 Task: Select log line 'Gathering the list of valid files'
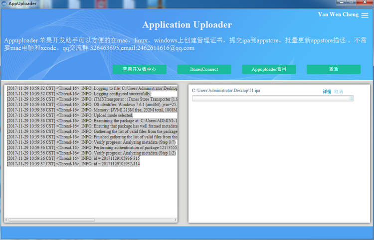pos(92,131)
